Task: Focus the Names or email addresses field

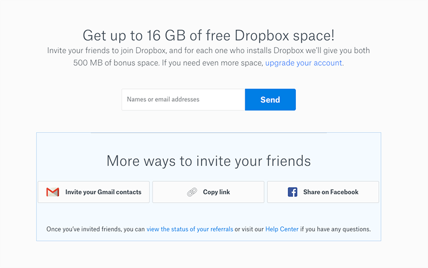Action: coord(183,100)
